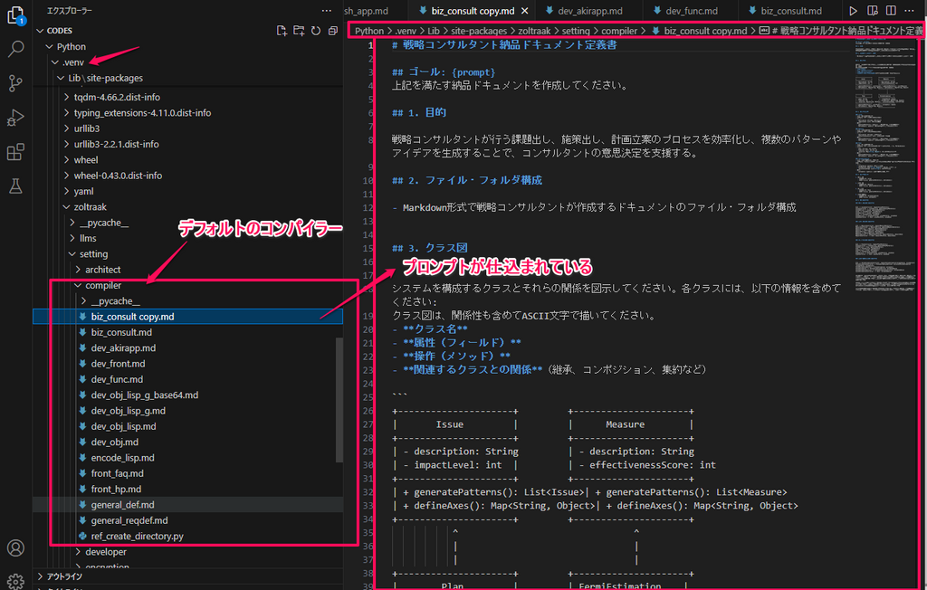
Task: Open the preview to the side icon
Action: (x=872, y=11)
